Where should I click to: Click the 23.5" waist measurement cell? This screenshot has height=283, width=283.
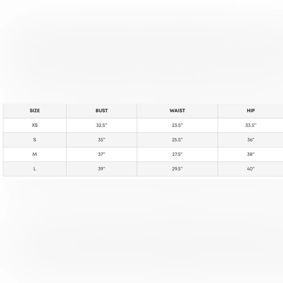pyautogui.click(x=177, y=125)
